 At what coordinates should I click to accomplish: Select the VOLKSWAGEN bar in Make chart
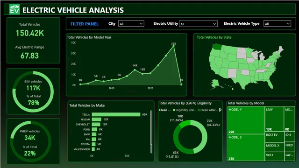coord(93,149)
